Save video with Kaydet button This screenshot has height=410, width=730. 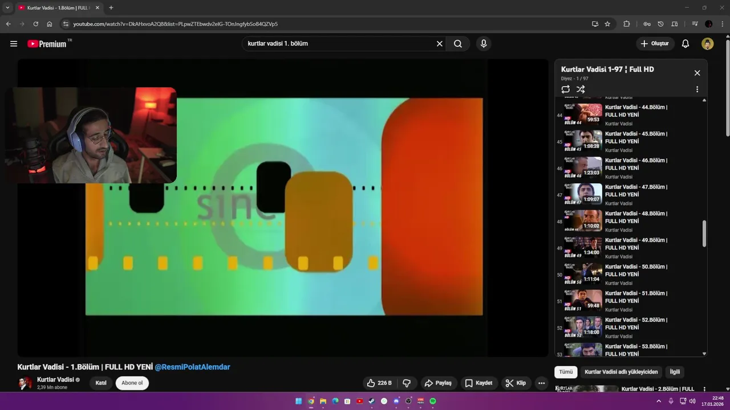(478, 383)
